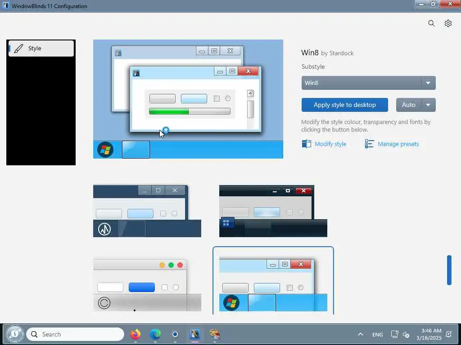
Task: Click the Auto button
Action: coord(409,105)
